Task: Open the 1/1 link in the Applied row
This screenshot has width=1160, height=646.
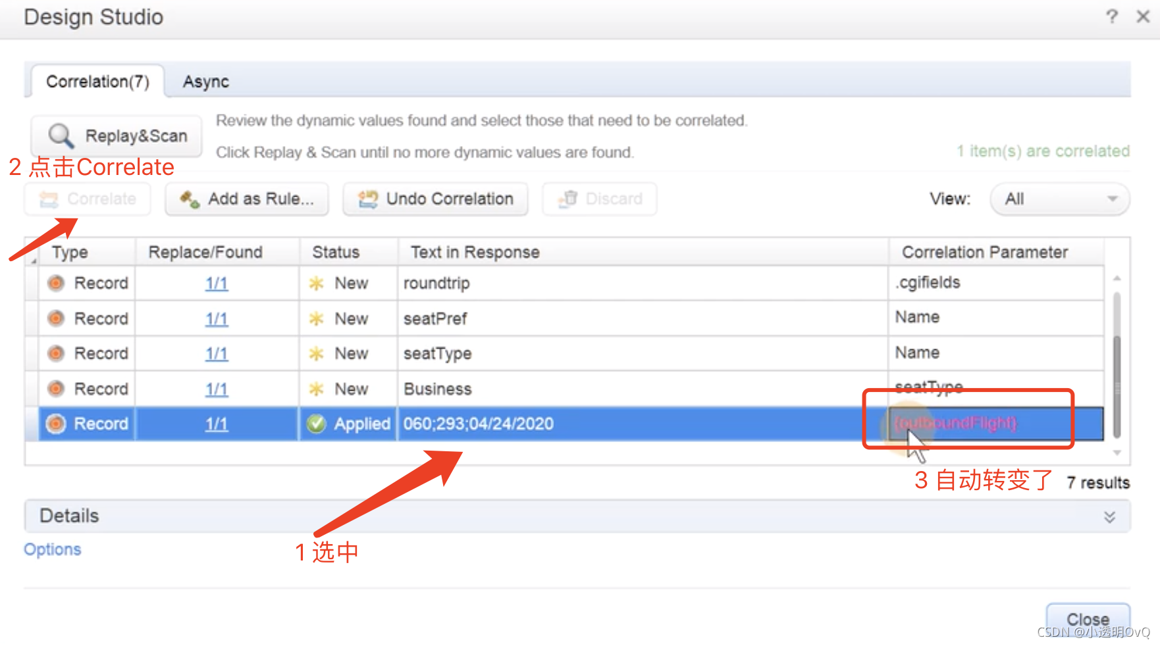Action: [x=217, y=424]
